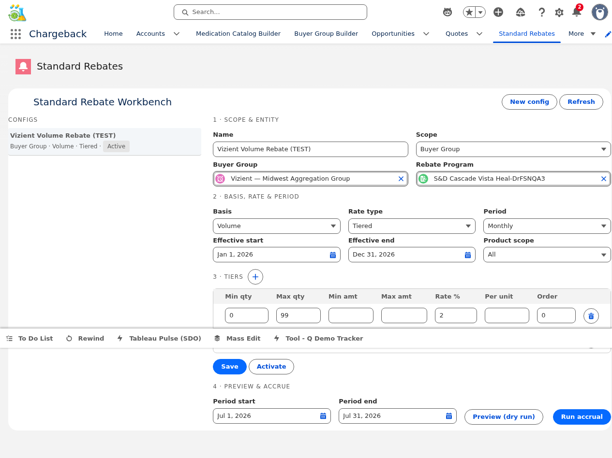Click the New config button
Image resolution: width=612 pixels, height=458 pixels.
(x=529, y=102)
